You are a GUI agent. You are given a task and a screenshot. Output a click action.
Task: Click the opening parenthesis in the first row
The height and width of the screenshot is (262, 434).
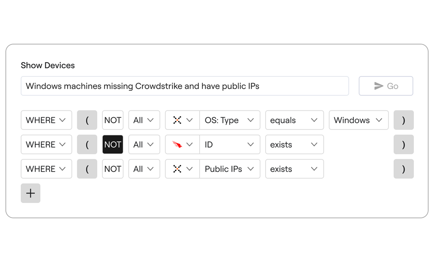[x=87, y=120]
